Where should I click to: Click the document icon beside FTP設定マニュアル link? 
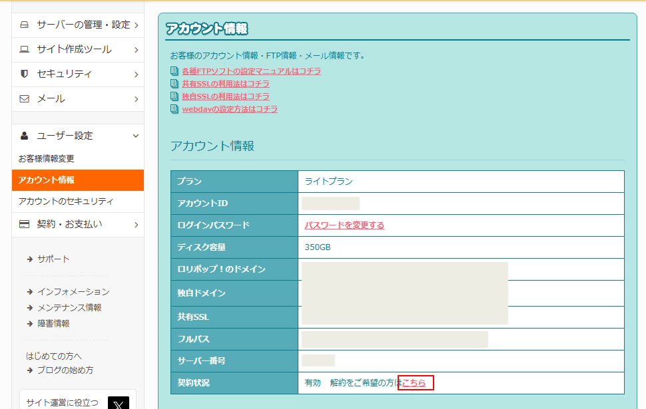click(x=174, y=71)
